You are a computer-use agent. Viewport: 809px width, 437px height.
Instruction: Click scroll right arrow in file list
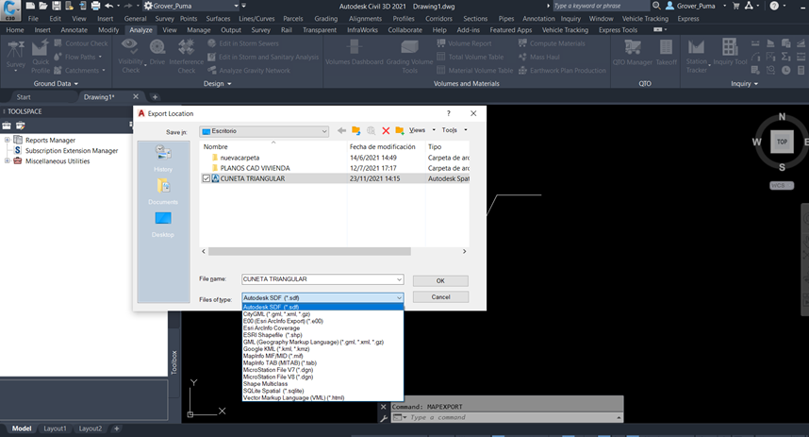click(x=464, y=252)
